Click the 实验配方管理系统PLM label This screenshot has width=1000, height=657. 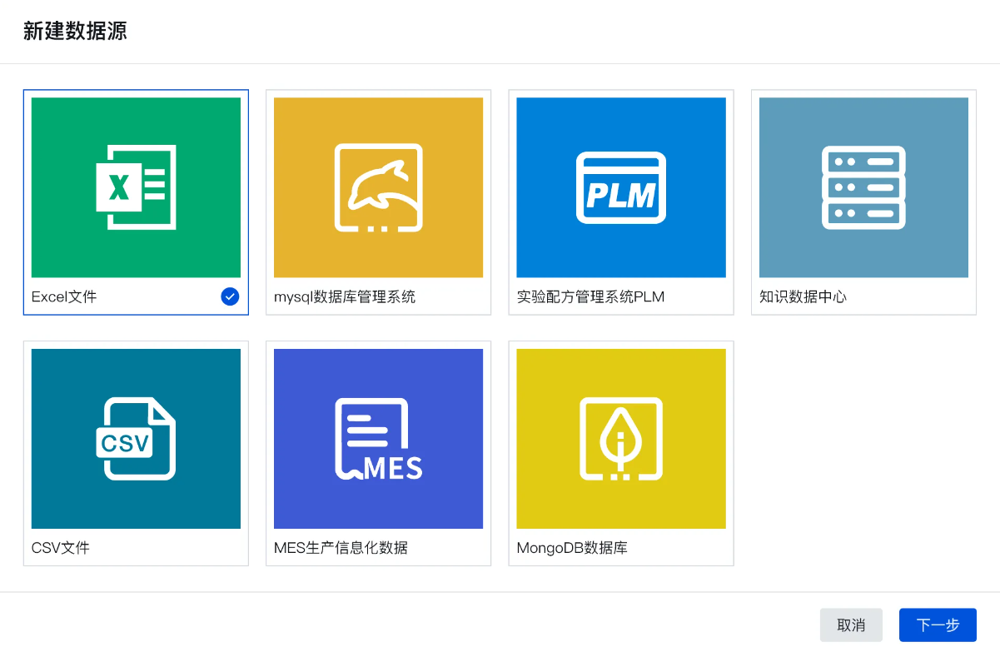[x=590, y=296]
